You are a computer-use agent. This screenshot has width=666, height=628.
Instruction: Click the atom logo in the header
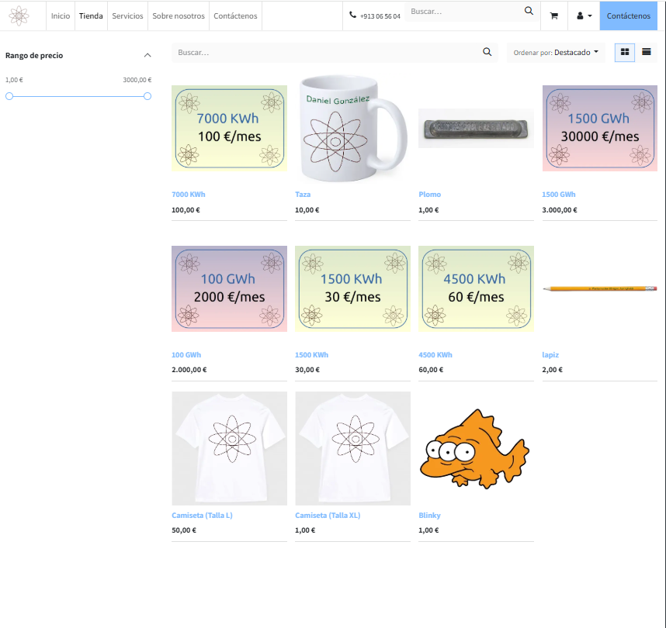(19, 16)
